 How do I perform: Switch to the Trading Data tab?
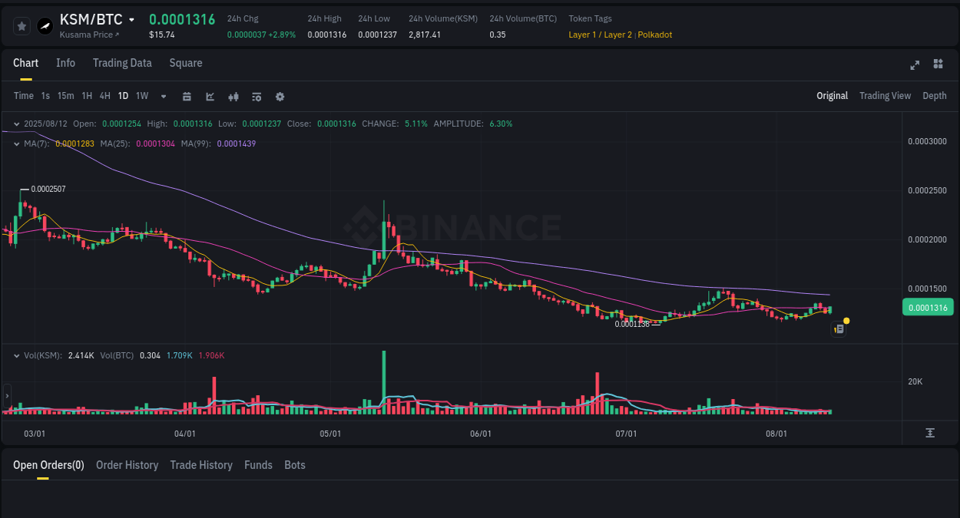(x=122, y=63)
